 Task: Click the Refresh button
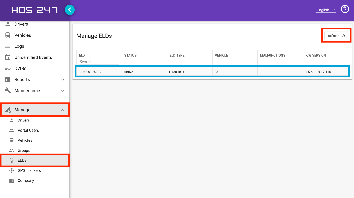(336, 36)
